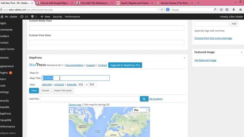244x137 pixels.
Task: Open the browser downloads arrow icon
Action: [234, 10]
